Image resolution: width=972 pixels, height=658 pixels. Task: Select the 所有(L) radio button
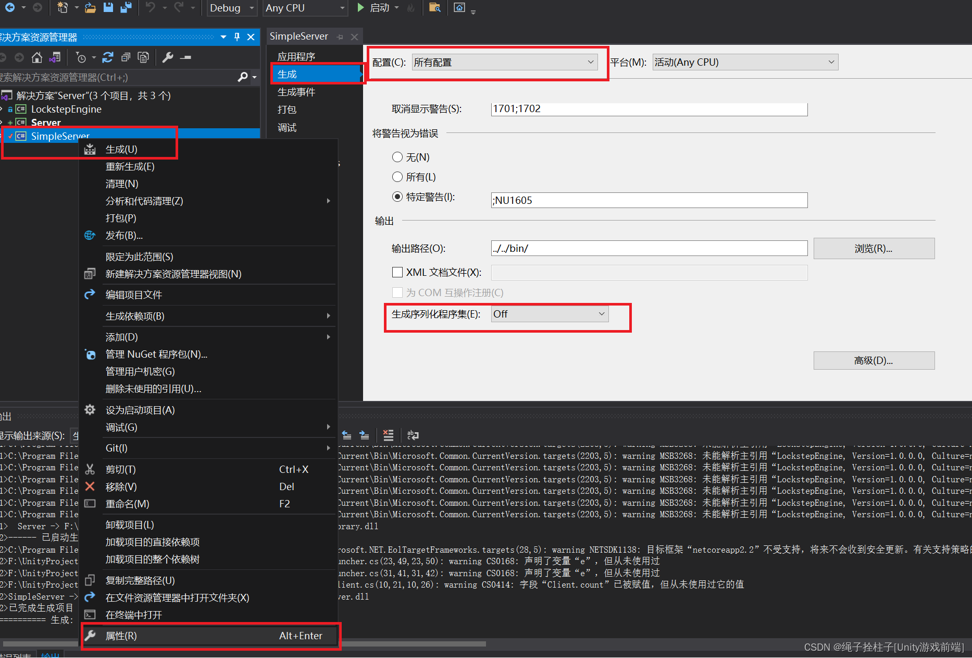[397, 177]
